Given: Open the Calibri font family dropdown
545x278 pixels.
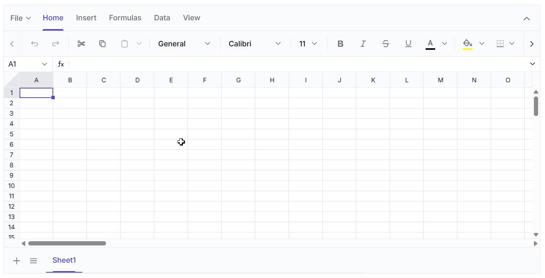Looking at the screenshot, I should click(255, 44).
